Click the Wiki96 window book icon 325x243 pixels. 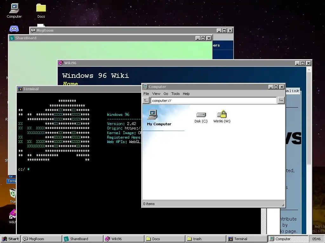(x=61, y=63)
